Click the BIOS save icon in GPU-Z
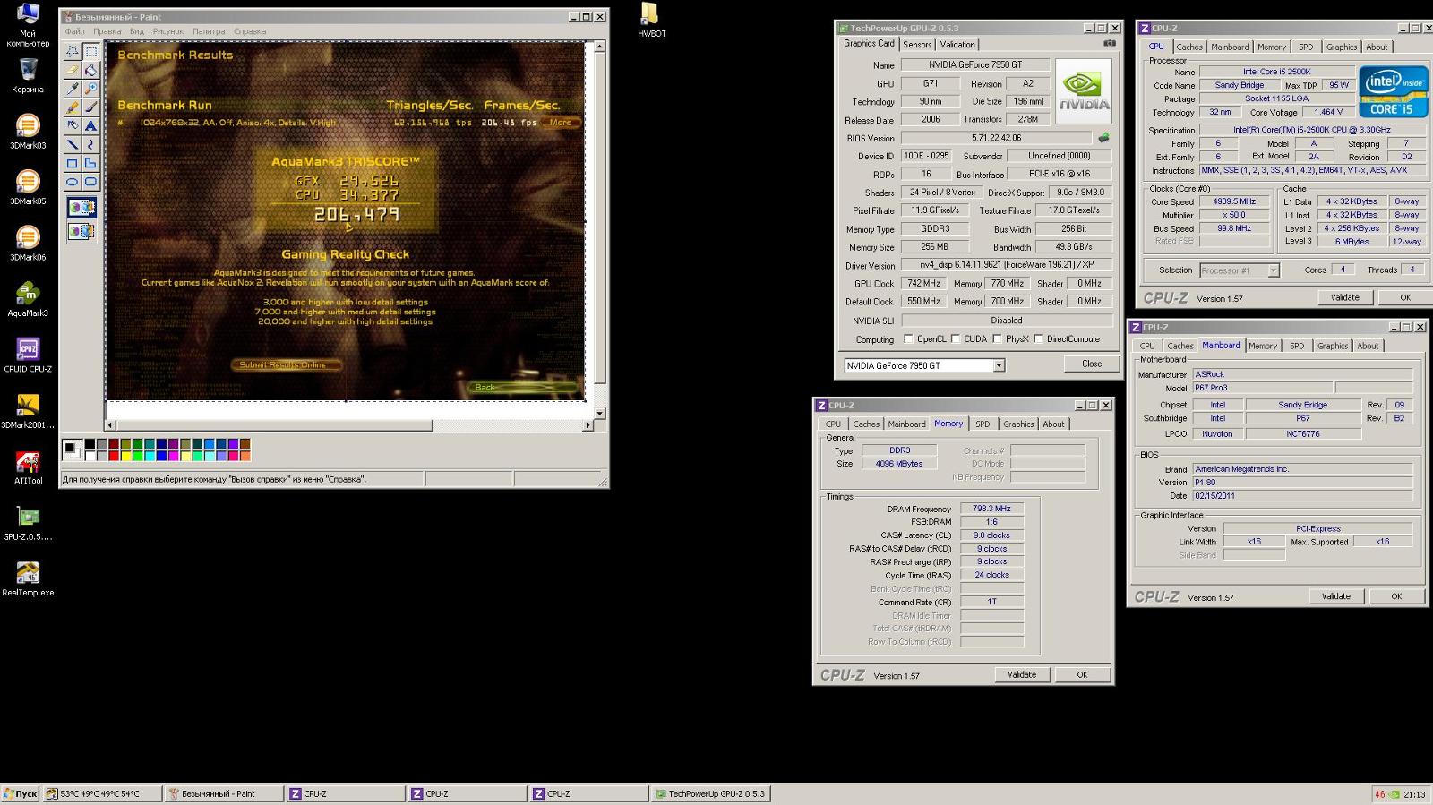The width and height of the screenshot is (1433, 805). pyautogui.click(x=1104, y=138)
